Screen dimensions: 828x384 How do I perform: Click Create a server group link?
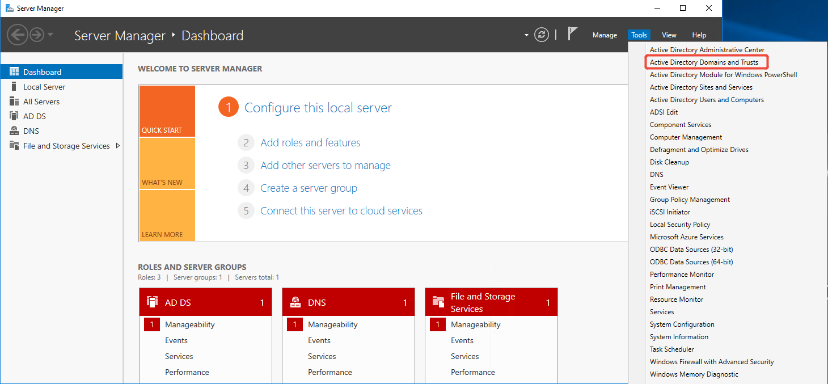(x=309, y=188)
